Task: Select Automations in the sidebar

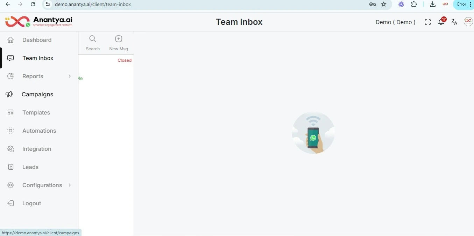Action: (39, 131)
